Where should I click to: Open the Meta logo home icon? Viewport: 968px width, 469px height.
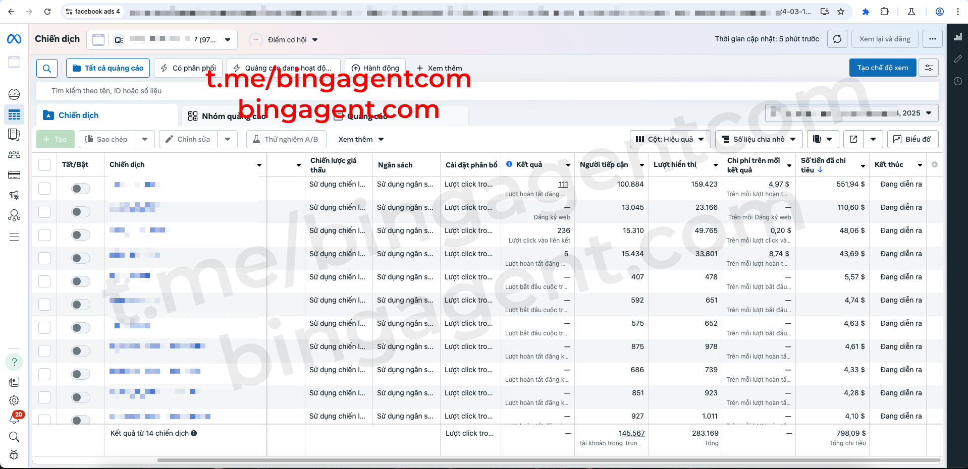pyautogui.click(x=14, y=39)
